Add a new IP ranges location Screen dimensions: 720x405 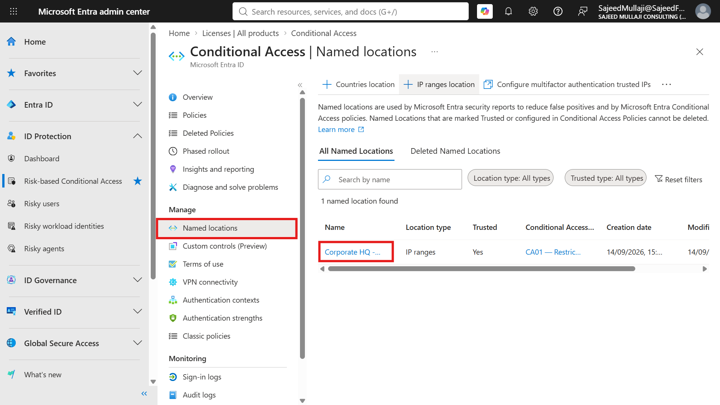click(x=439, y=84)
